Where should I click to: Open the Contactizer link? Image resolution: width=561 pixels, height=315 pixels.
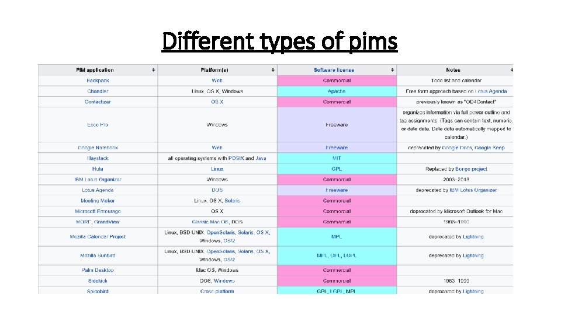98,101
